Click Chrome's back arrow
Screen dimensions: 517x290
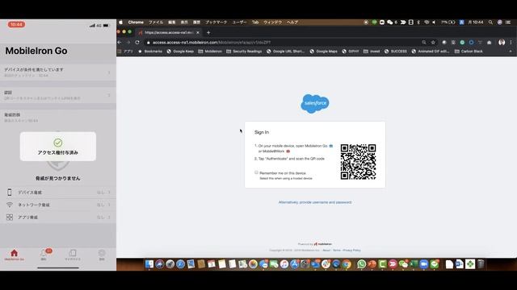click(120, 43)
